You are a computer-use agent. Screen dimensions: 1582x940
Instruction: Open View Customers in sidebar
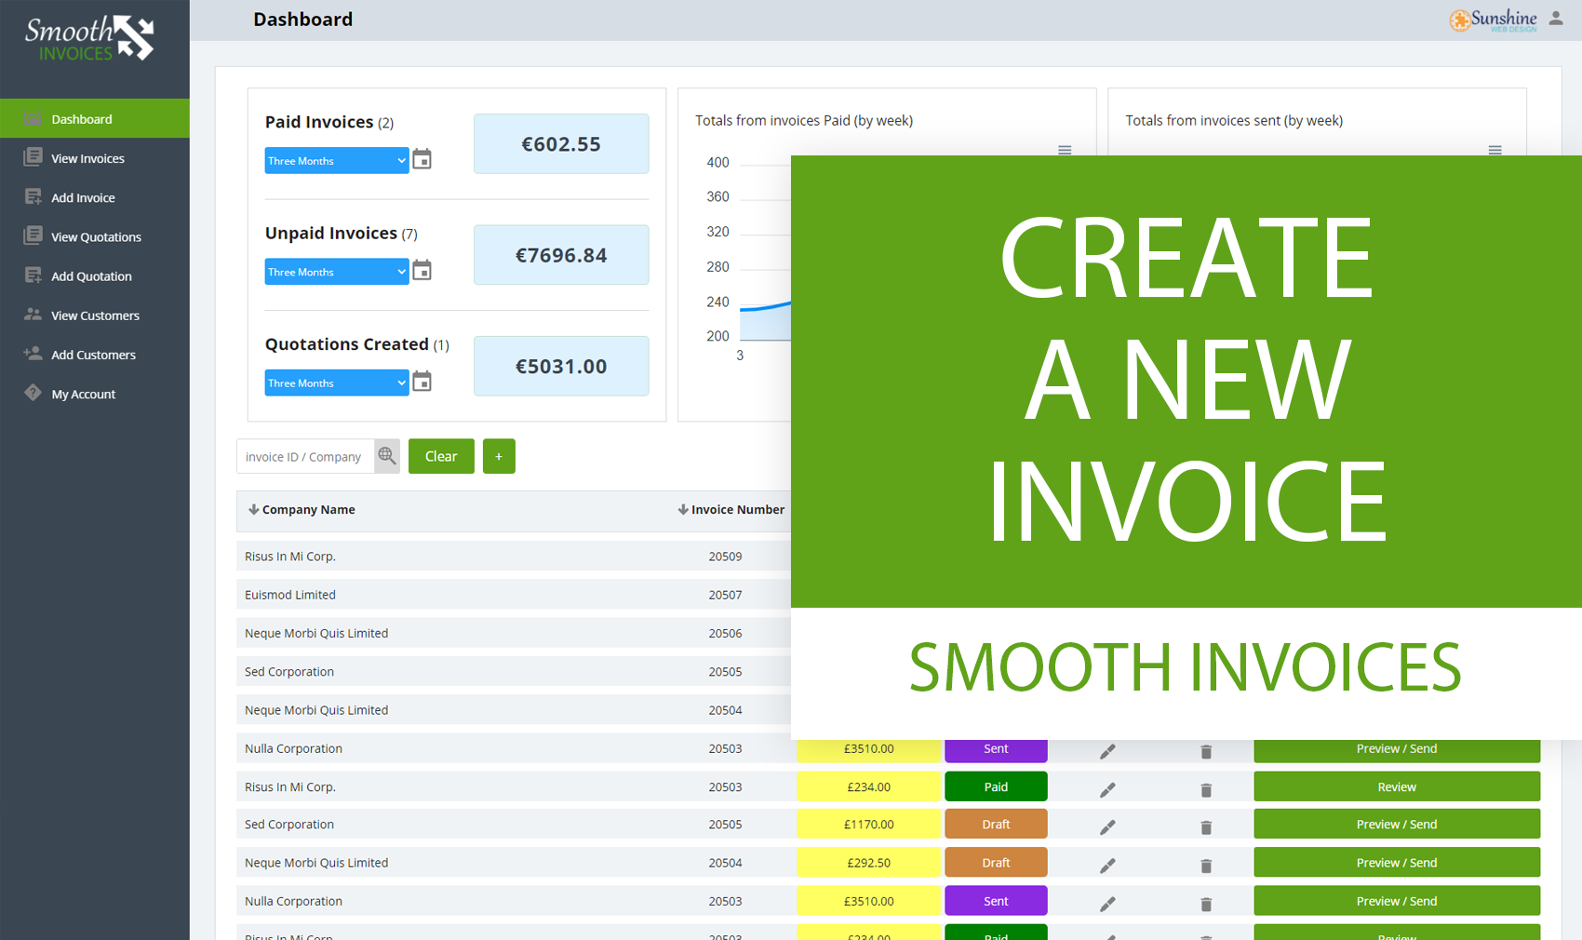(x=94, y=316)
